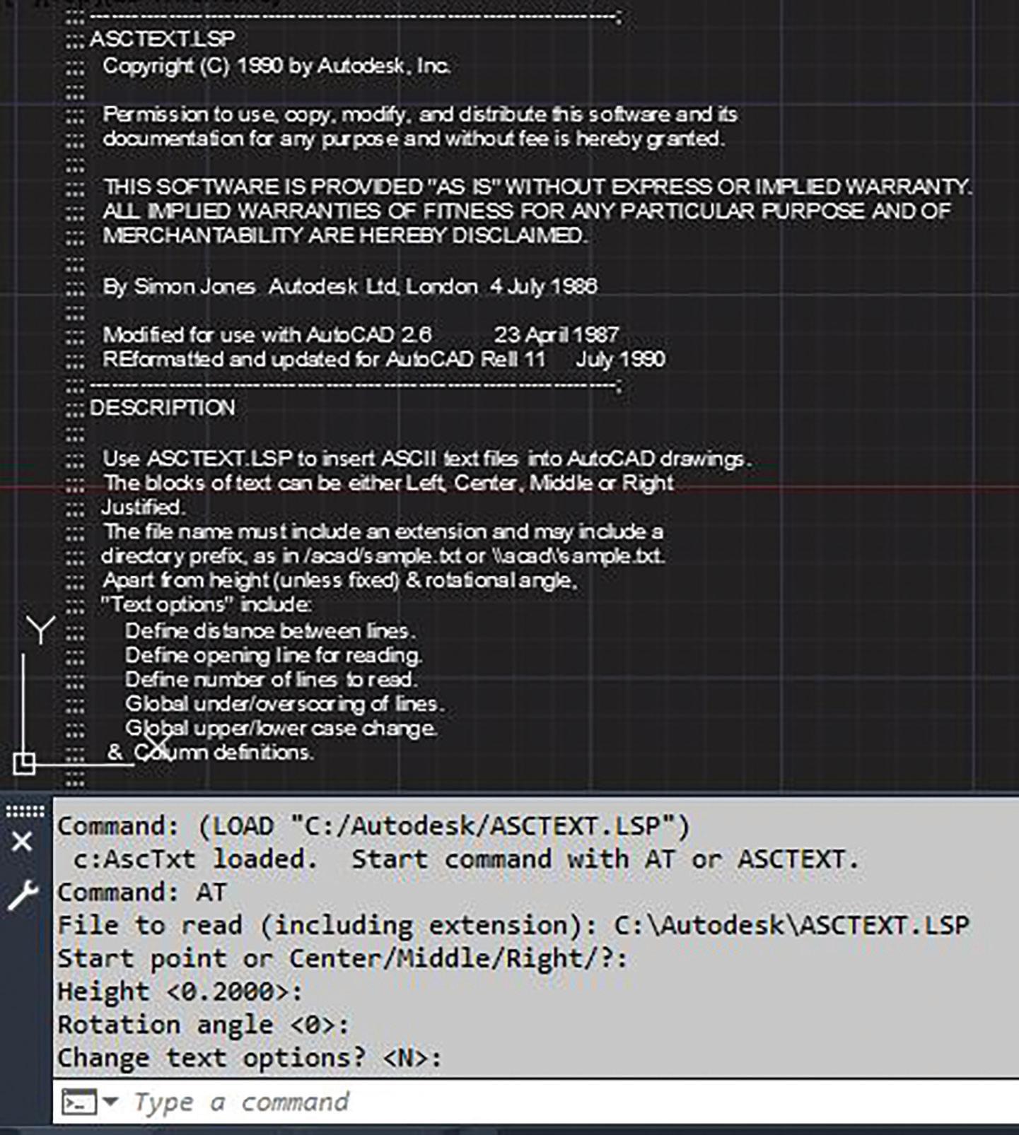This screenshot has width=1019, height=1135.
Task: Select the "THIS SOFTWARE IS PROVIDED" line
Action: [537, 187]
